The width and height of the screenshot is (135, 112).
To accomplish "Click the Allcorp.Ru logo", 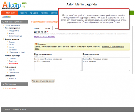I will point(14,5).
